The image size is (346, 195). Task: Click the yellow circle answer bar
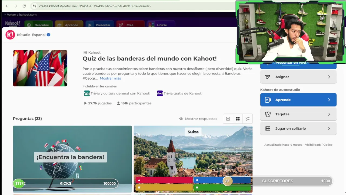coord(164,187)
